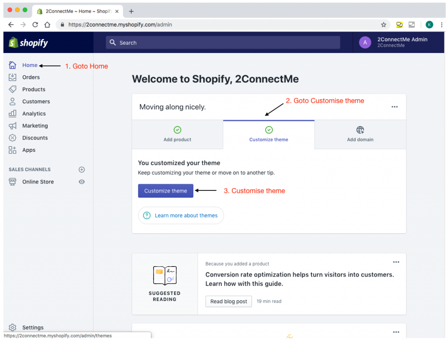
Task: Click the browser address bar URL
Action: [120, 25]
